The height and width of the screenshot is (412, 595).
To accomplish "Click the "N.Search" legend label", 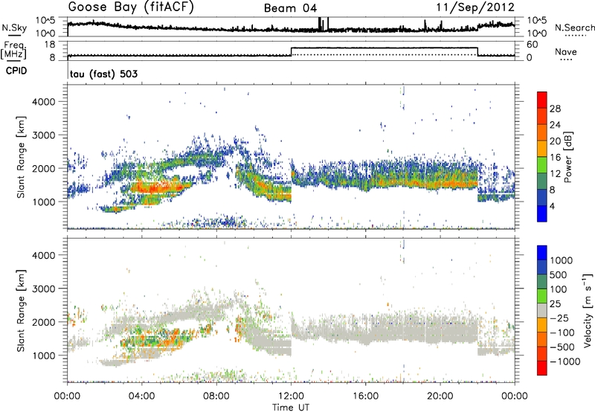I will click(x=574, y=28).
